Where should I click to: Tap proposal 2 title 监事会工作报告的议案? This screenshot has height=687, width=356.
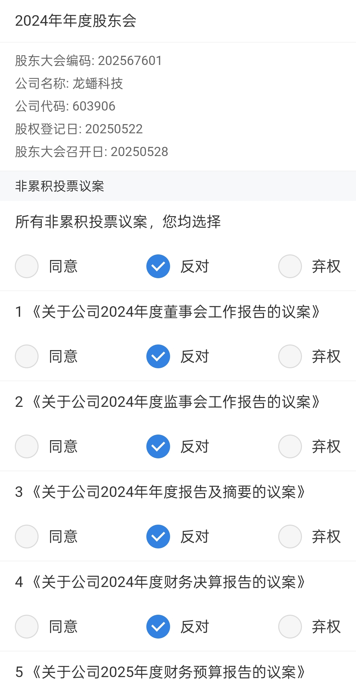coord(167,402)
